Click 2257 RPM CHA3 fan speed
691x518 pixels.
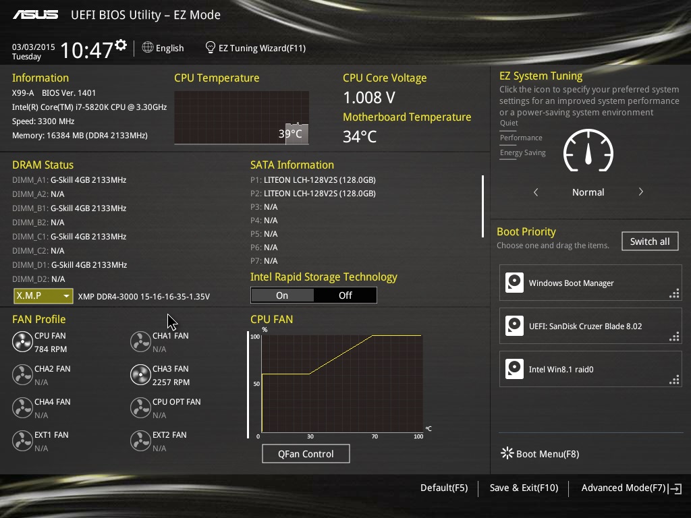click(x=171, y=382)
